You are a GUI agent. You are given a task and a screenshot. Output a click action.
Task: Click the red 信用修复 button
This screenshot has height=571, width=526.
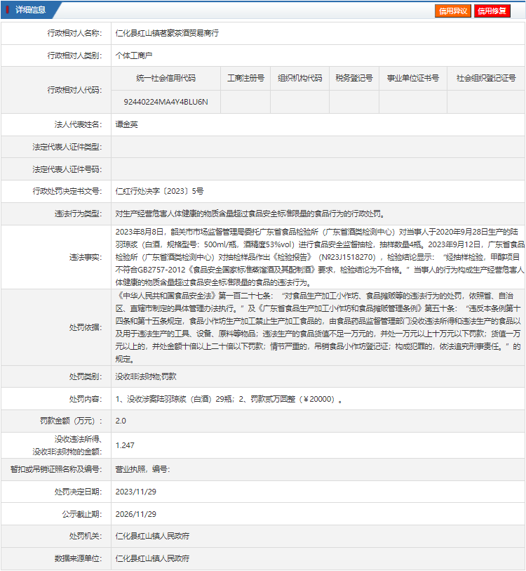pyautogui.click(x=492, y=11)
